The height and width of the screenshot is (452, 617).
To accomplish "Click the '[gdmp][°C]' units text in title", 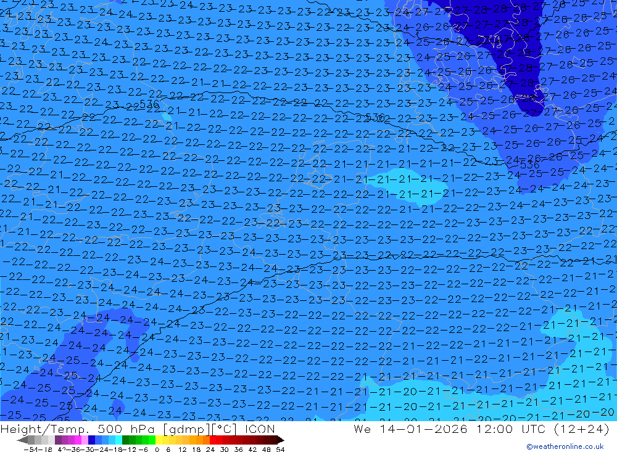I will click(x=199, y=429).
